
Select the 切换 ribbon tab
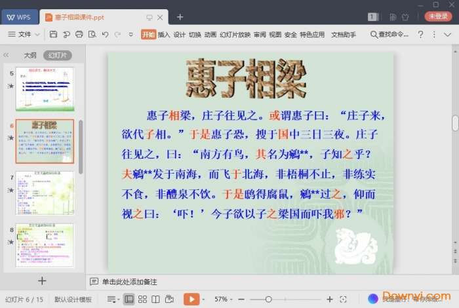[x=195, y=35]
